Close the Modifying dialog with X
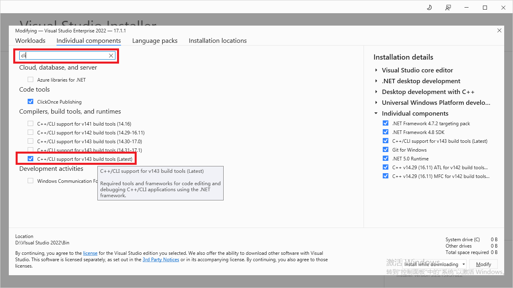The image size is (513, 288). click(499, 30)
